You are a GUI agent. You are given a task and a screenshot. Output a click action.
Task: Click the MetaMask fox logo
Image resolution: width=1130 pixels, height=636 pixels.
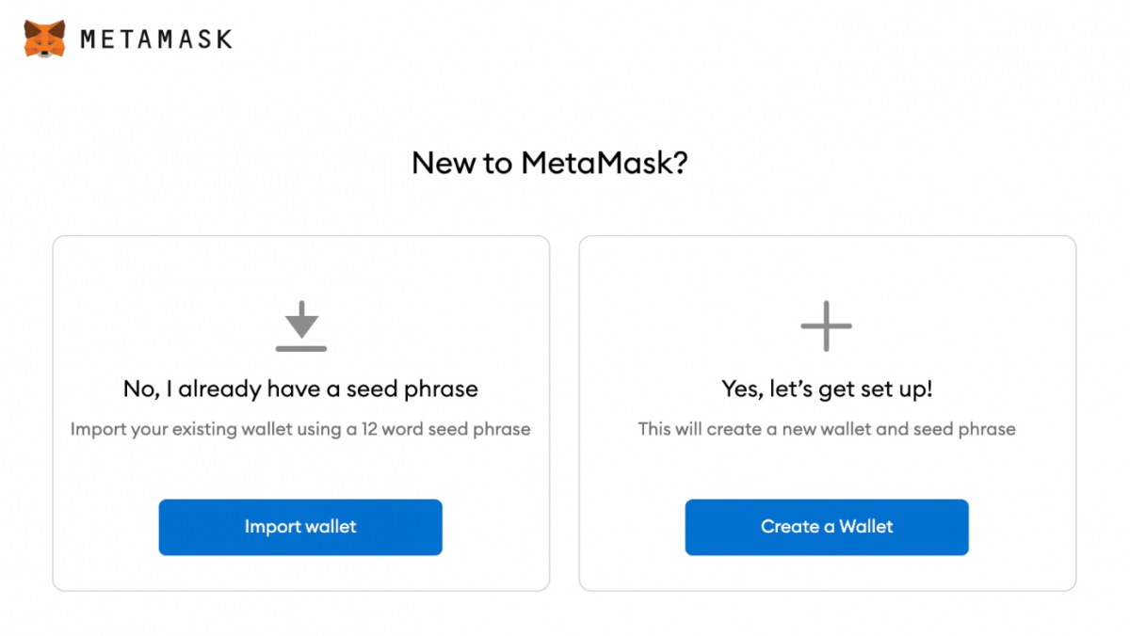tap(44, 39)
